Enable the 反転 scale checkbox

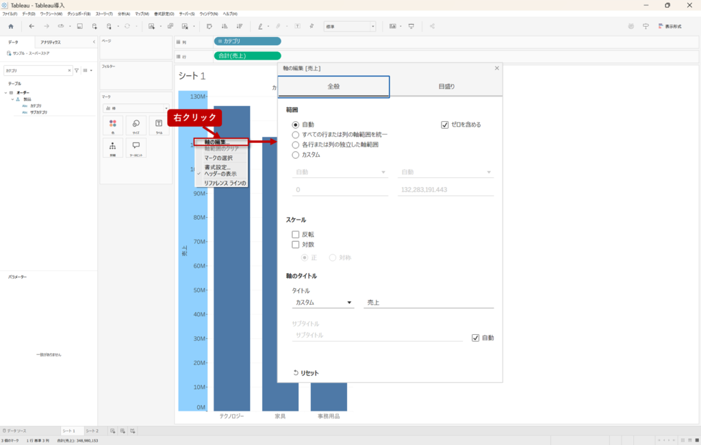(296, 234)
